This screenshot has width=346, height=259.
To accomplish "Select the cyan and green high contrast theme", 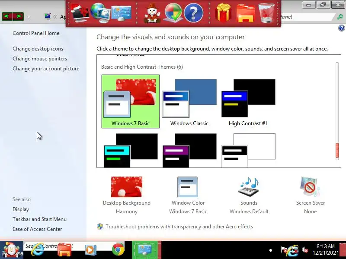I will [131, 150].
